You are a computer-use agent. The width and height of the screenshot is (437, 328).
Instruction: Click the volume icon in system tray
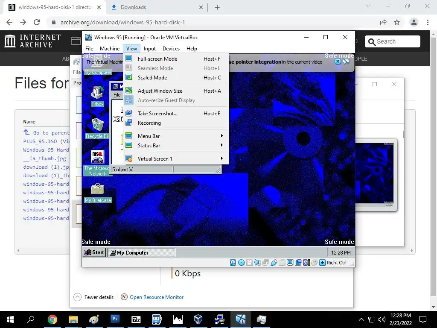click(x=382, y=319)
